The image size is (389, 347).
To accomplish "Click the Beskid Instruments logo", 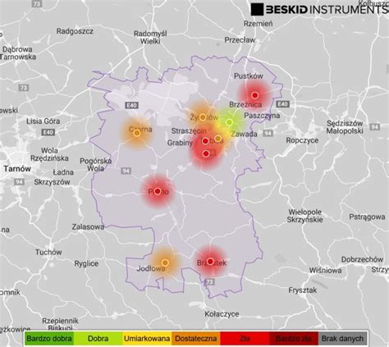I will [319, 9].
